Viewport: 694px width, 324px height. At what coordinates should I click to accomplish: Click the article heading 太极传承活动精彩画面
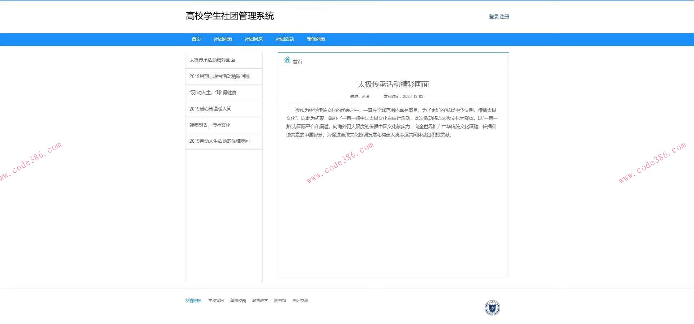(393, 84)
